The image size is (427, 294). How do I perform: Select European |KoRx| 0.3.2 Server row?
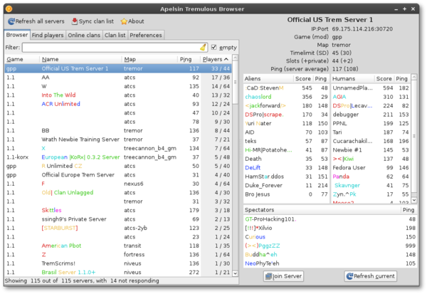[118, 157]
